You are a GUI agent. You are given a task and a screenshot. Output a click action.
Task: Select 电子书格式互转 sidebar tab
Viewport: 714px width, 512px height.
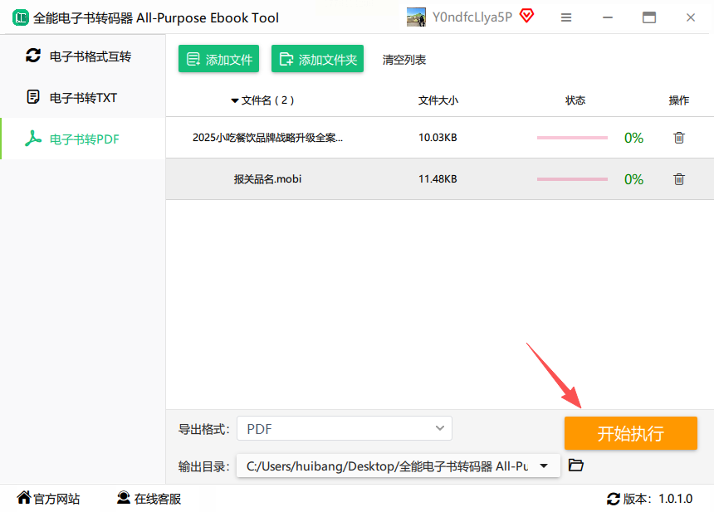83,56
